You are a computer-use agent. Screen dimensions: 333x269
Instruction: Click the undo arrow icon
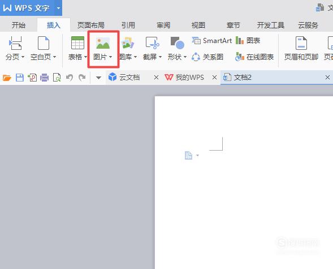pos(70,78)
